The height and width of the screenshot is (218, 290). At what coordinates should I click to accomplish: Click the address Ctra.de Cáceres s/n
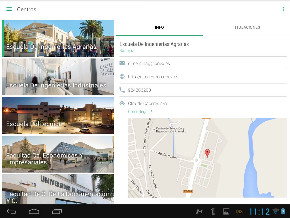click(147, 103)
